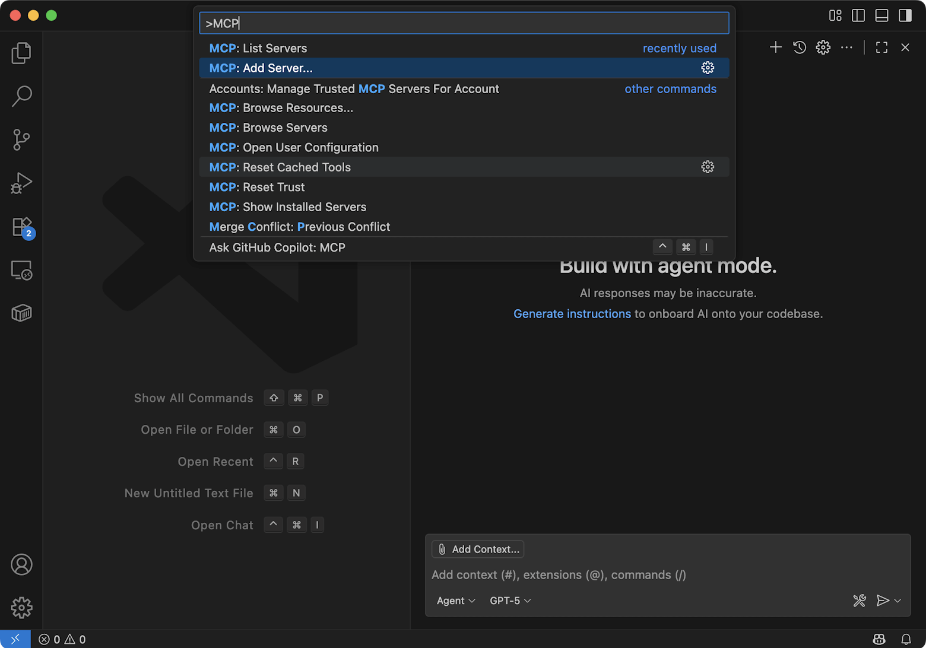926x648 pixels.
Task: Open the Search view in activity bar
Action: 21,96
